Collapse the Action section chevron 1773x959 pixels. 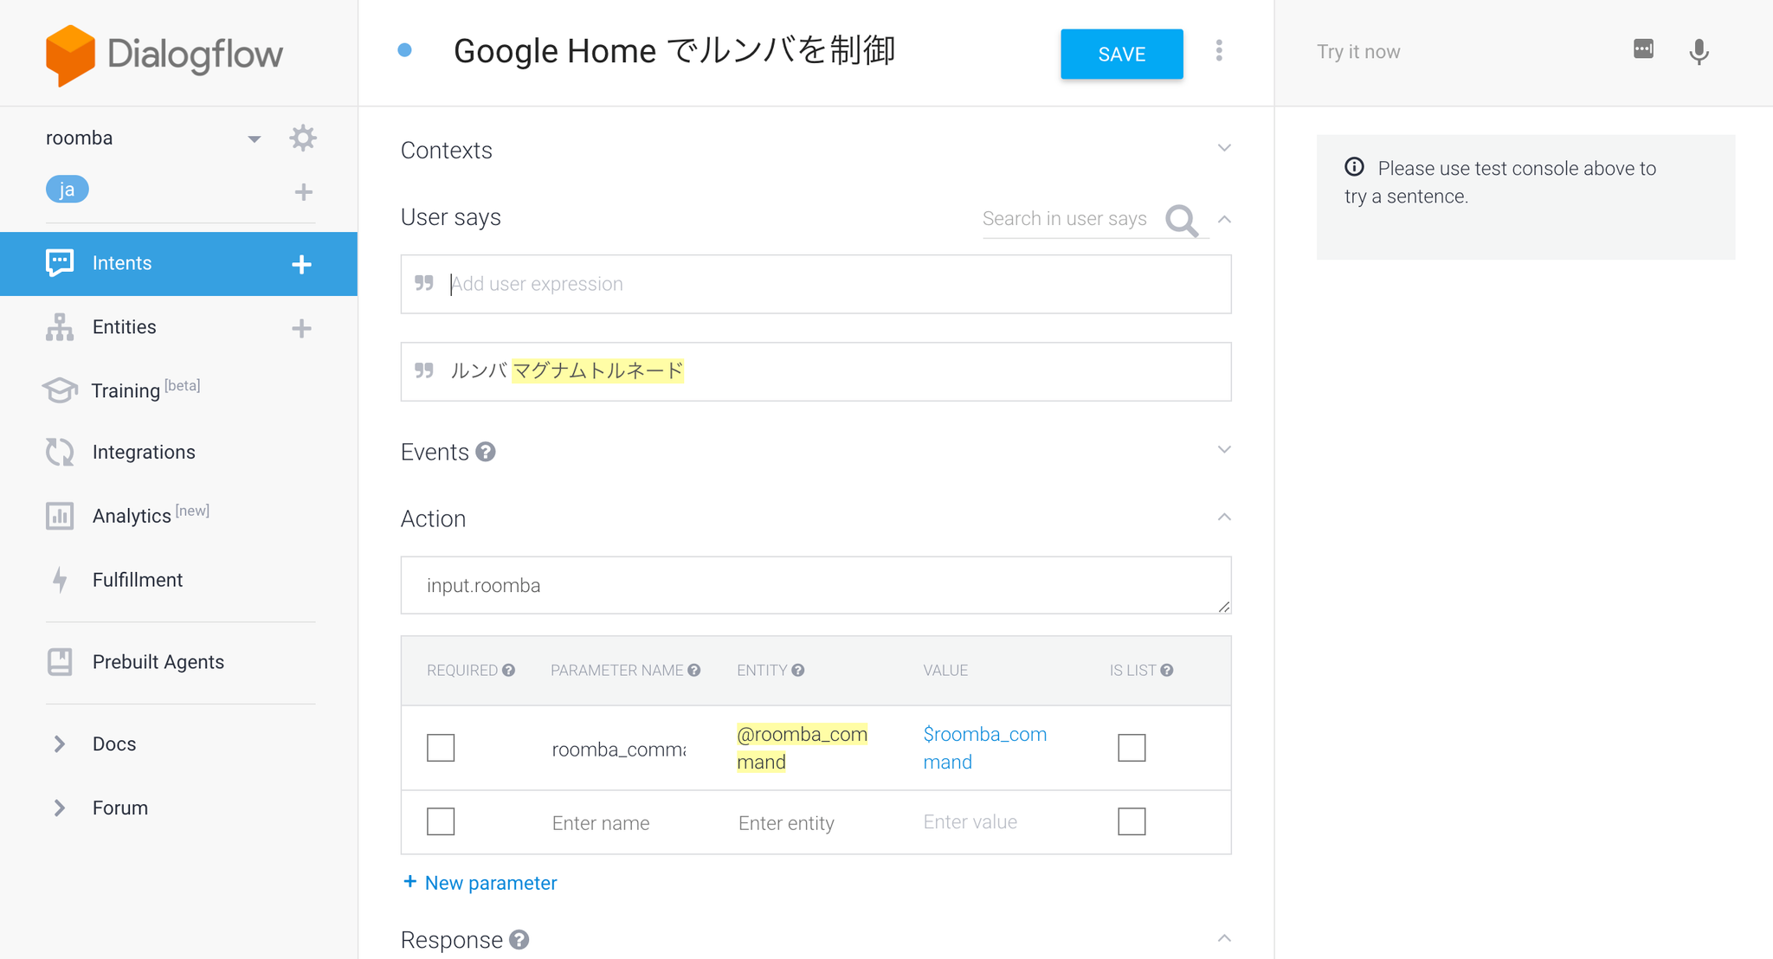tap(1224, 518)
